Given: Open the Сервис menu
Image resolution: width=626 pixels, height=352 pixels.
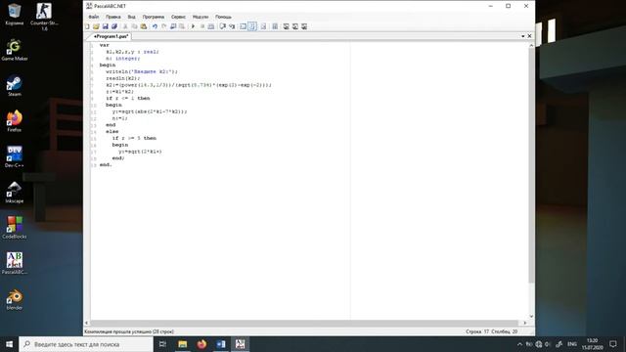Looking at the screenshot, I should click(x=178, y=17).
